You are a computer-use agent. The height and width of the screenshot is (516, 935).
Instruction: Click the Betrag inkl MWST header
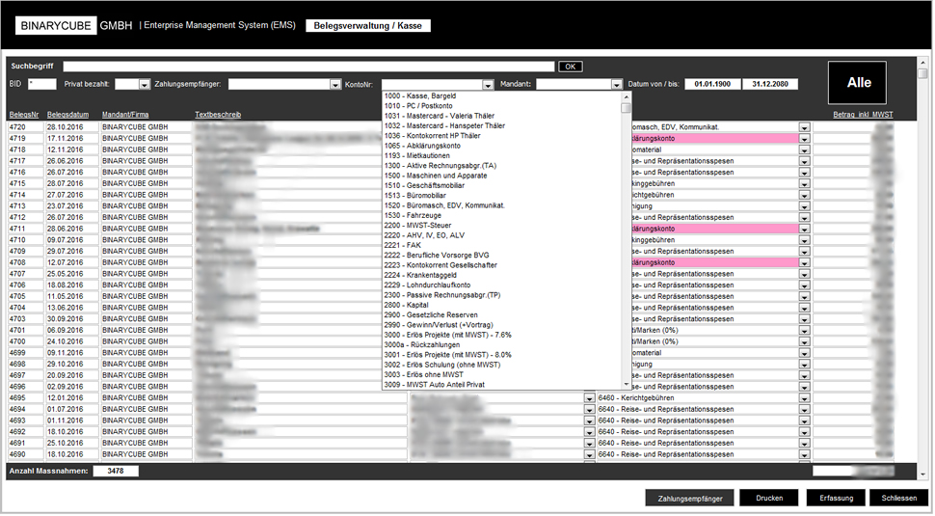coord(863,115)
